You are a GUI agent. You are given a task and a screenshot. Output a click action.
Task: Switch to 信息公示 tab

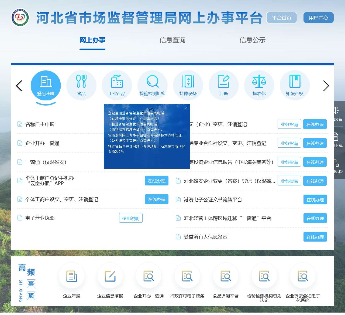[253, 40]
